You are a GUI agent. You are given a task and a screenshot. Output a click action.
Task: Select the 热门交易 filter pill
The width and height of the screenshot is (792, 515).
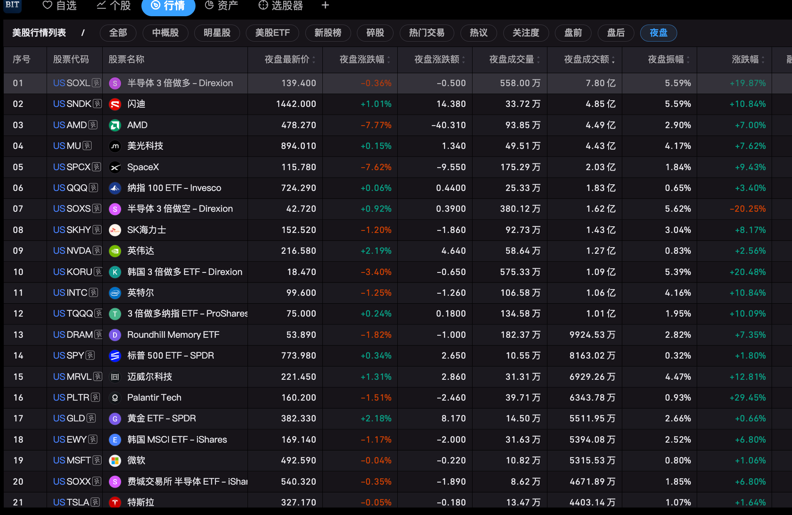(x=427, y=33)
